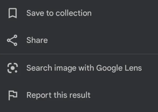The height and width of the screenshot is (112, 158).
Task: Launch Lens search using the camera-frame icon
Action: pos(12,68)
